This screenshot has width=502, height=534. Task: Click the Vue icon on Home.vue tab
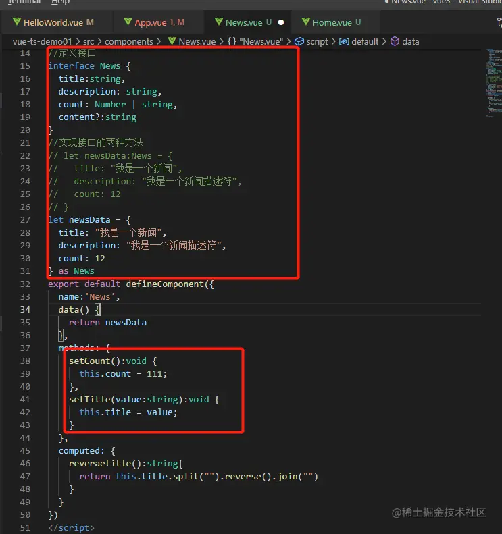pyautogui.click(x=305, y=22)
